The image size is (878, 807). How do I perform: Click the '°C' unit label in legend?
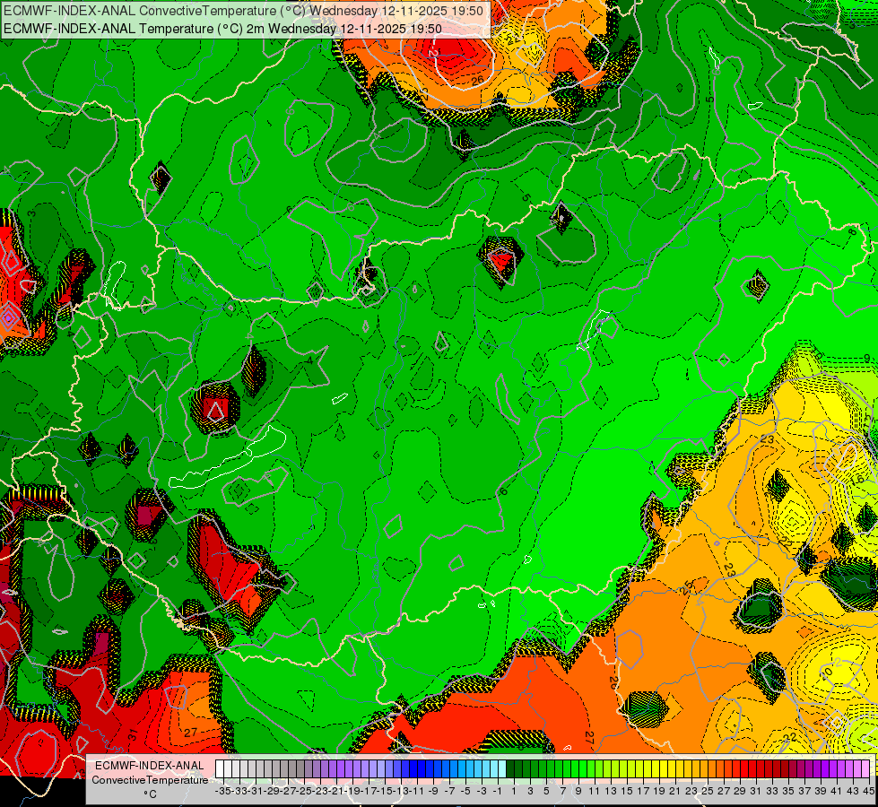click(x=150, y=794)
